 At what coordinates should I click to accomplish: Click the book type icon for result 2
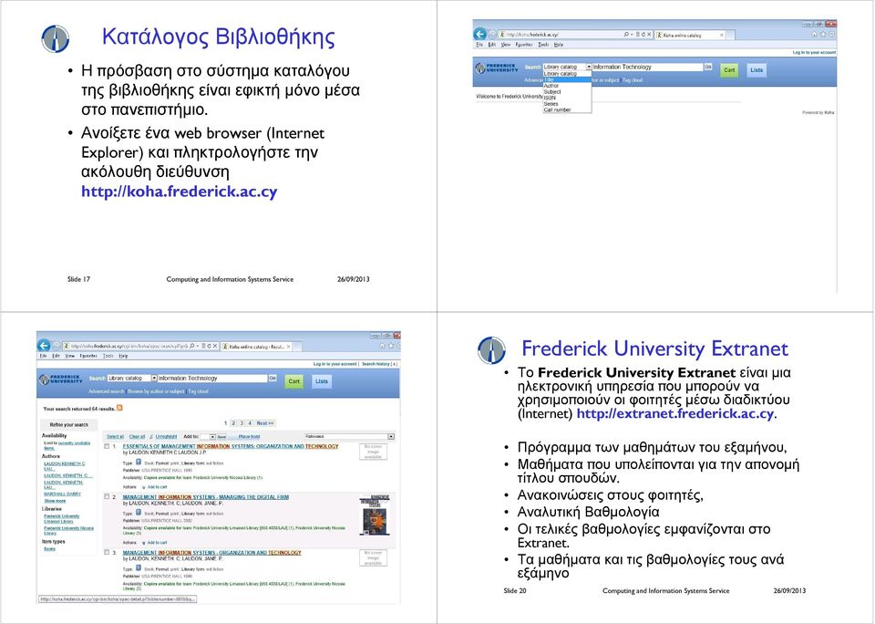(139, 513)
